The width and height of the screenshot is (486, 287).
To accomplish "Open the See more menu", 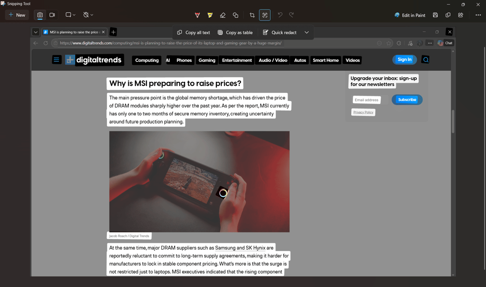I will click(x=478, y=15).
